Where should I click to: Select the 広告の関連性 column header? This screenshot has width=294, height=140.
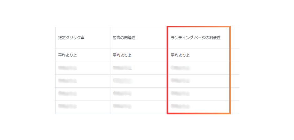point(124,38)
